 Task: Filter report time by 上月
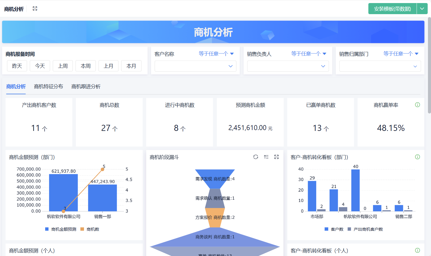108,66
